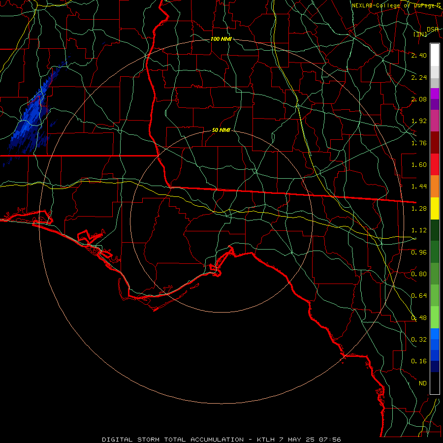Click the 2.40 legend value
The image size is (443, 443).
click(x=419, y=55)
